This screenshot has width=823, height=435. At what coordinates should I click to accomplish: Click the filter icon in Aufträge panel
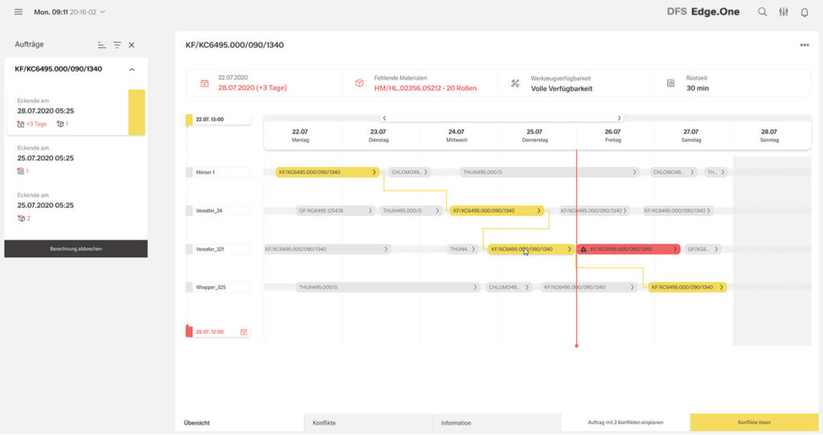[117, 46]
